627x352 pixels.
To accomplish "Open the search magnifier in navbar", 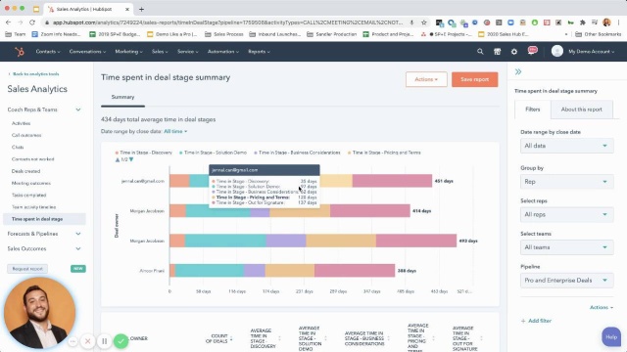I will pos(480,52).
